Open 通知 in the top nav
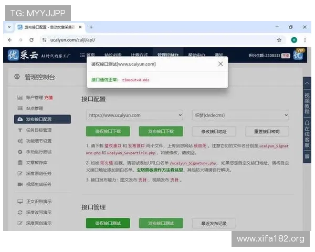Viewport: 315px width, 252px height. tap(219, 55)
